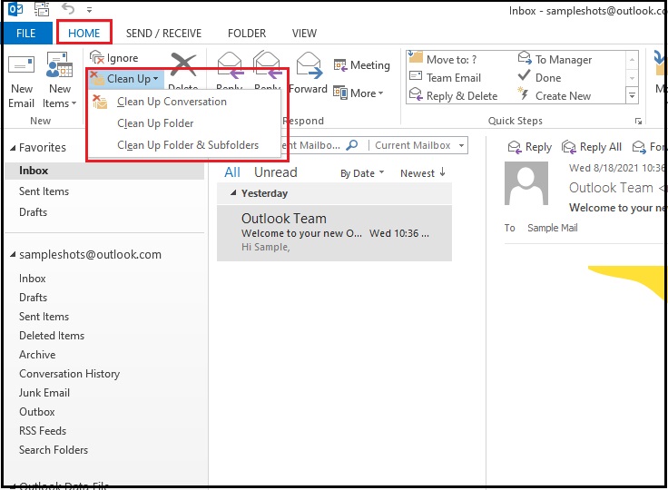Screen dimensions: 668x490
Task: Choose Clean Up Folder & Subfolders
Action: coord(183,145)
